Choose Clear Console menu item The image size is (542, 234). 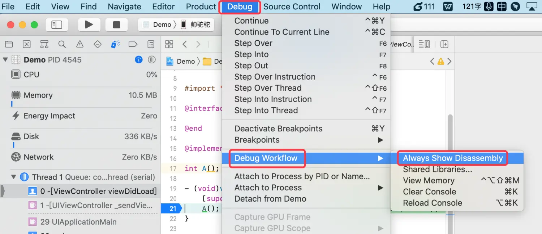(x=457, y=192)
